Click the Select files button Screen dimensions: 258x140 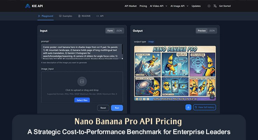82,100
